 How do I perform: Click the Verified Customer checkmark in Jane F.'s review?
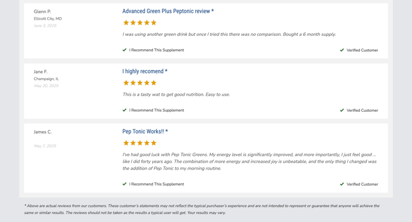342,110
